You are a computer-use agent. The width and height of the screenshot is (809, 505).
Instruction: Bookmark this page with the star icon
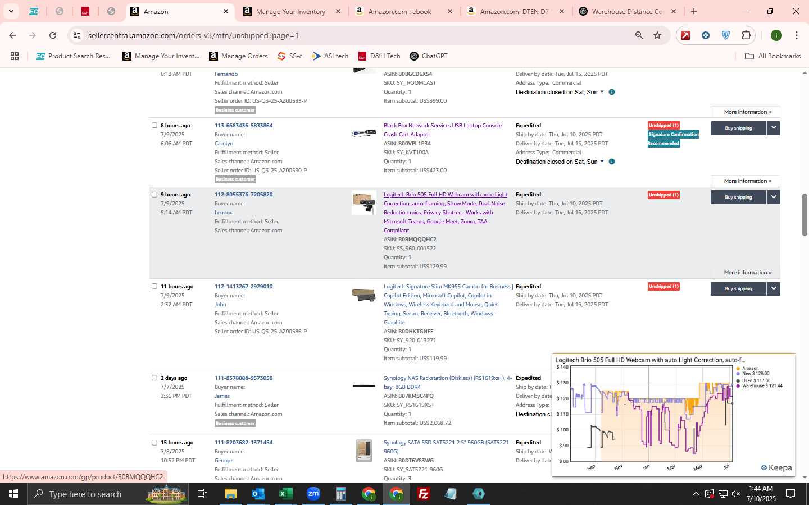(x=657, y=35)
